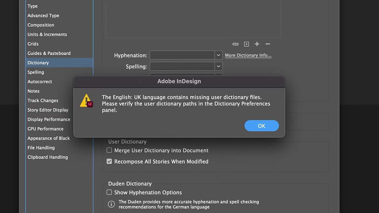Click the relink dictionary chain icon
Viewport: 379px width, 213px height.
235,44
